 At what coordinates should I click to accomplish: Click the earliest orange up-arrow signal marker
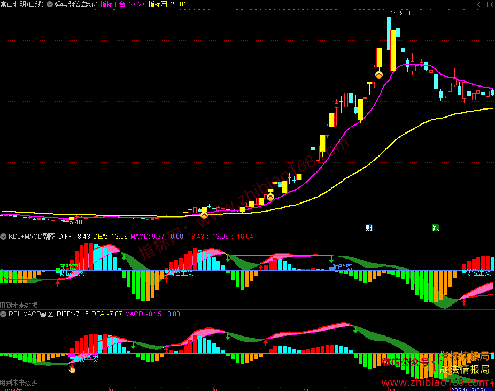click(204, 216)
